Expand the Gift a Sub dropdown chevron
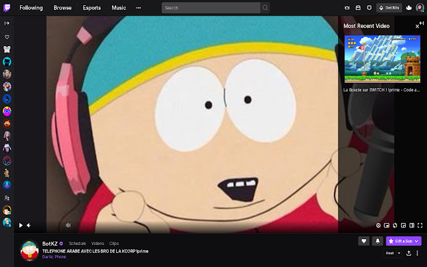Image resolution: width=427 pixels, height=267 pixels. tap(416, 241)
